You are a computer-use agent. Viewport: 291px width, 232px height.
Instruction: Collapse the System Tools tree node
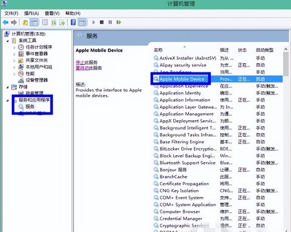pyautogui.click(x=8, y=41)
